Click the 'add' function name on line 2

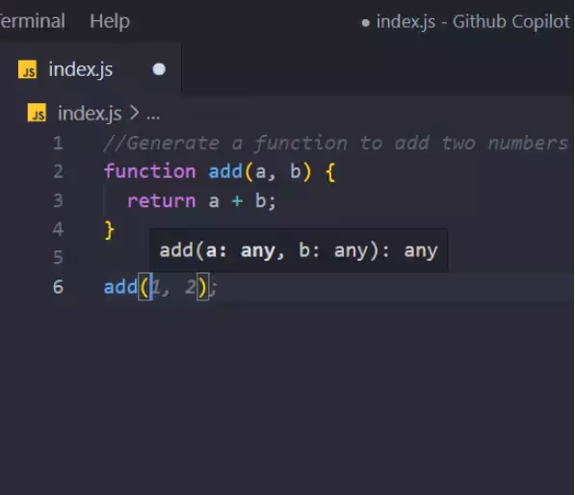(225, 171)
